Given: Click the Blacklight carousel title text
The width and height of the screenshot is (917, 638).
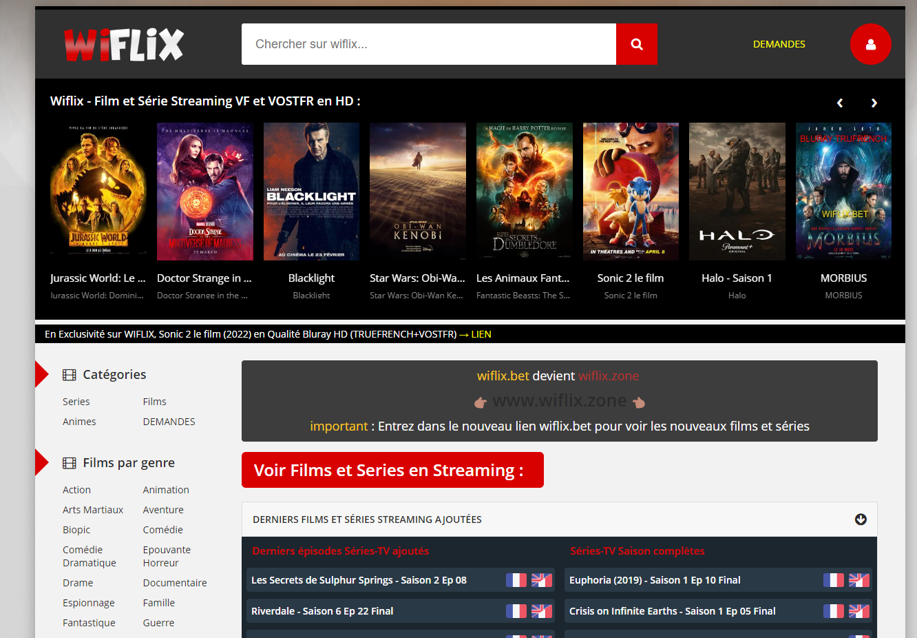Looking at the screenshot, I should coord(311,278).
